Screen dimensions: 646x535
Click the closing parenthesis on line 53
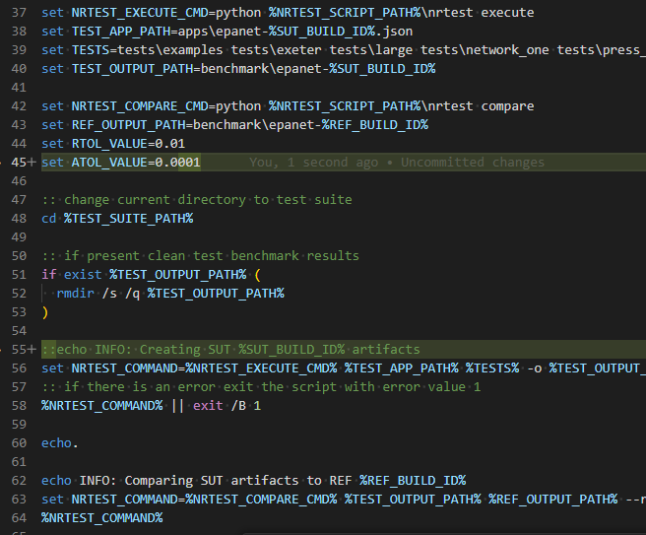click(x=45, y=312)
